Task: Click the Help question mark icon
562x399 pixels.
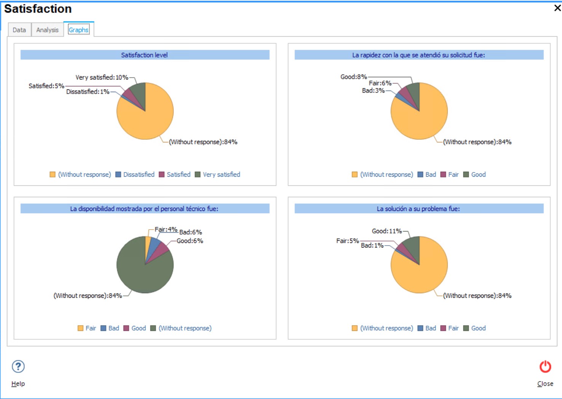Action: coord(18,367)
